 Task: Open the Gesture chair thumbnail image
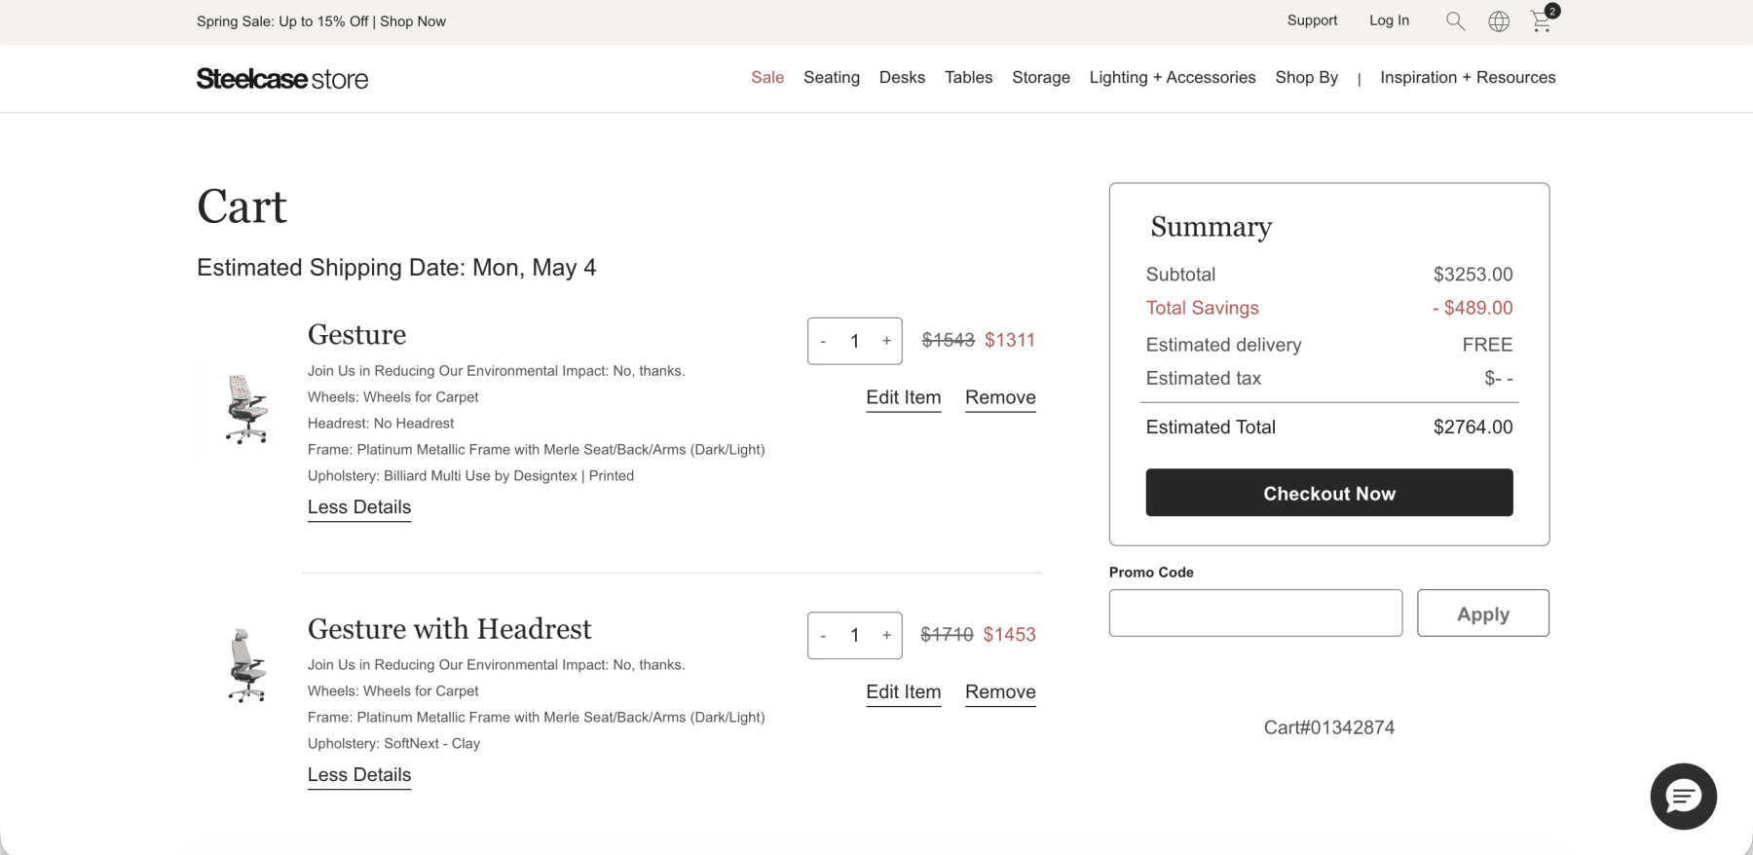246,409
